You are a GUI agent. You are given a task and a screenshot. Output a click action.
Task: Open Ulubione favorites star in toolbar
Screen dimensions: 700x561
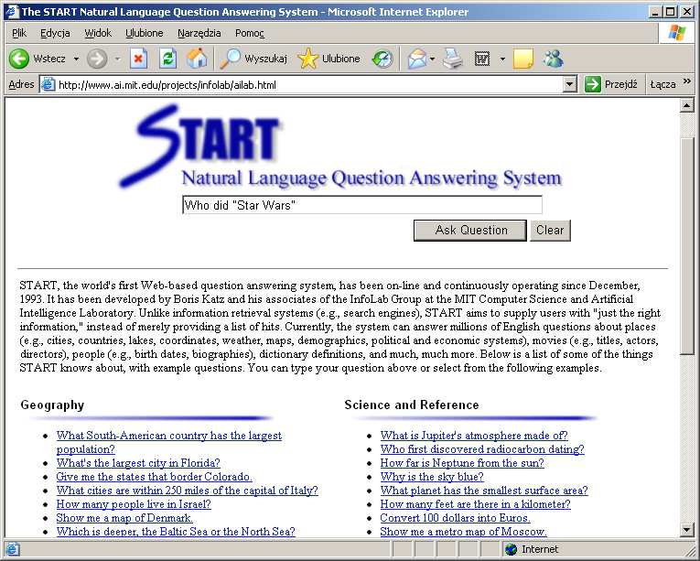307,59
